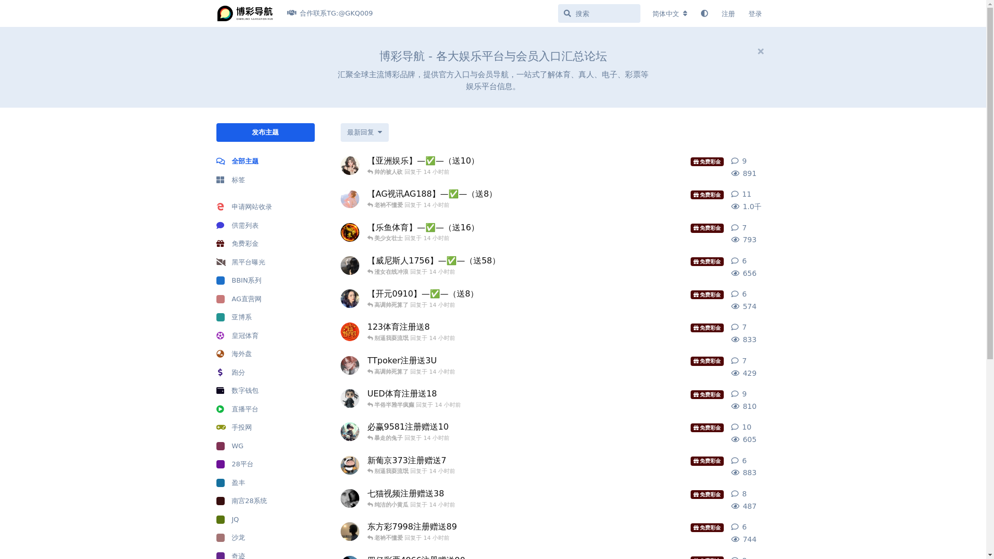This screenshot has height=559, width=994.
Task: Open the JQ tag in sidebar
Action: pyautogui.click(x=228, y=520)
